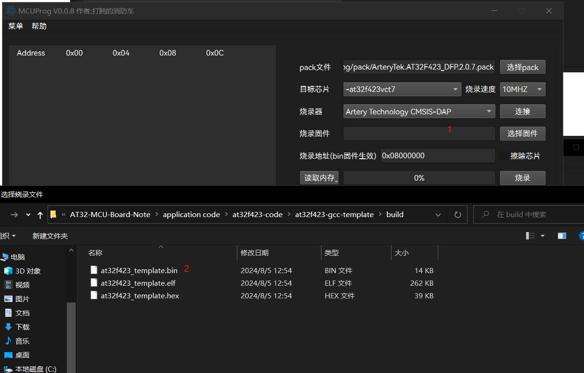Viewport: 584px width, 373px height.
Task: Sort by the 名称 column header
Action: (x=95, y=253)
